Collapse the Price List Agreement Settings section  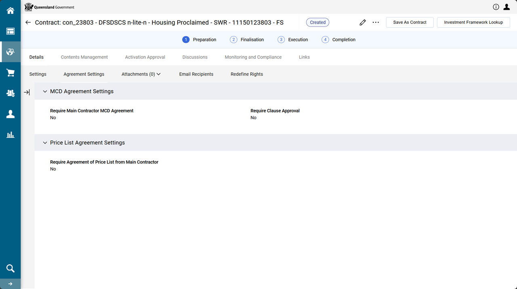click(45, 143)
